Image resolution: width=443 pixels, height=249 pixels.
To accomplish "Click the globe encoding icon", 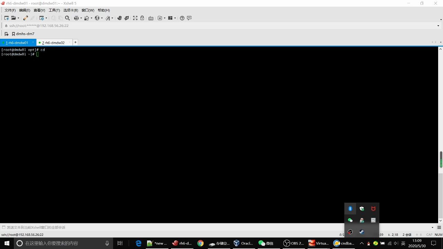I will (97, 18).
